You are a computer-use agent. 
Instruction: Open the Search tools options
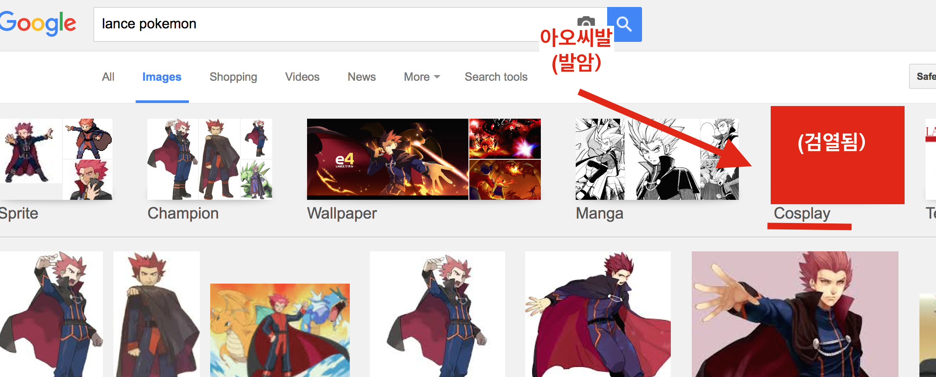point(496,77)
